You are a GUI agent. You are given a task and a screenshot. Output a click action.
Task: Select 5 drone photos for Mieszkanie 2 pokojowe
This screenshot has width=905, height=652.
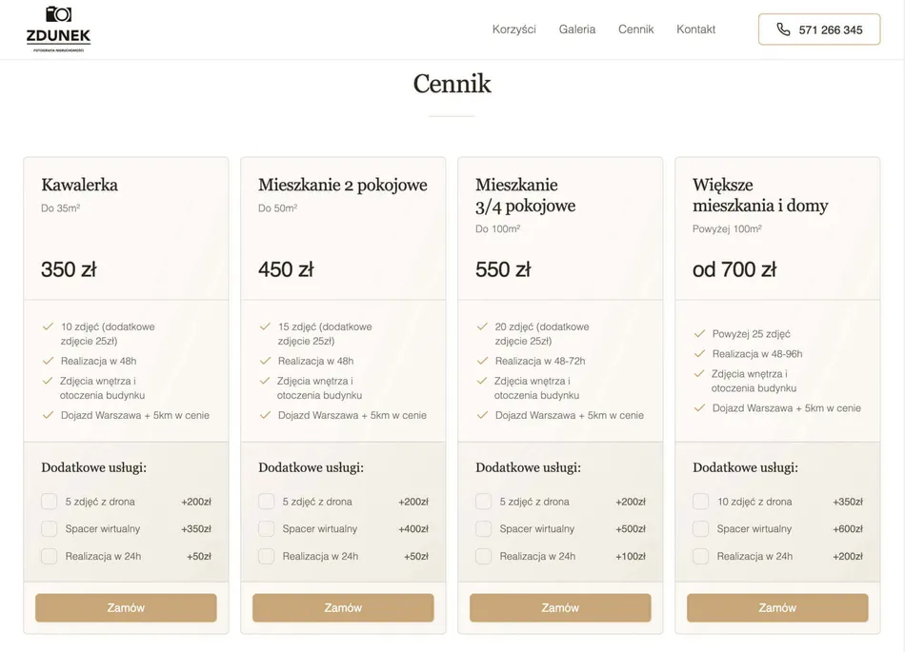tap(267, 502)
